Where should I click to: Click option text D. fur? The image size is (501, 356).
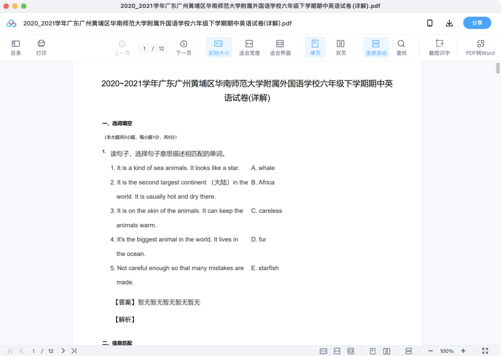(x=258, y=240)
